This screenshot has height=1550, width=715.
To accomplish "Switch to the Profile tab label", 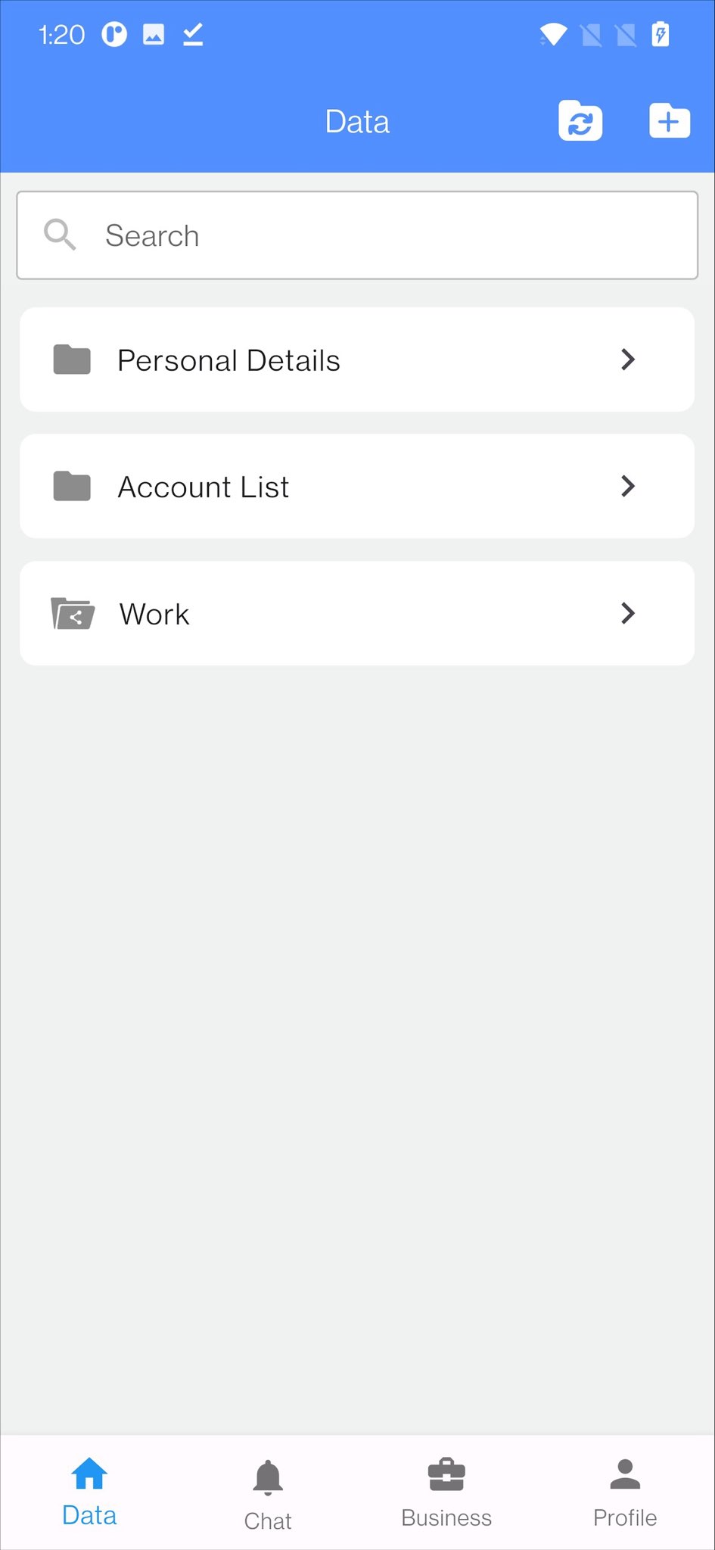I will point(625,1517).
